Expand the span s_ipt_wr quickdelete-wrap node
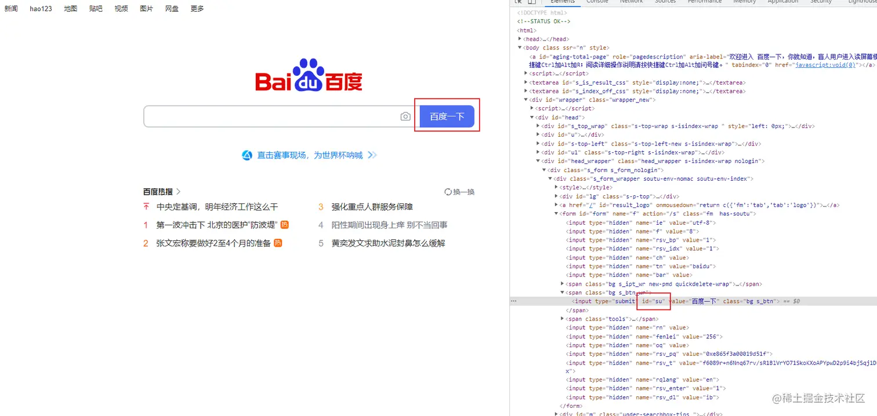 click(563, 284)
